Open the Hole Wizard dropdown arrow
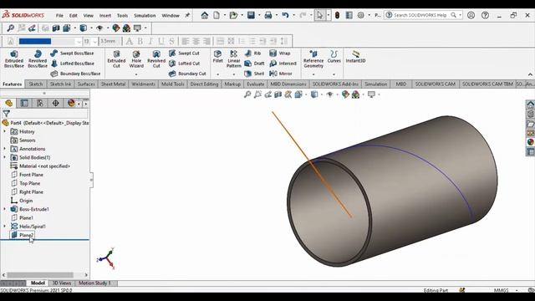The image size is (535, 301). point(136,74)
